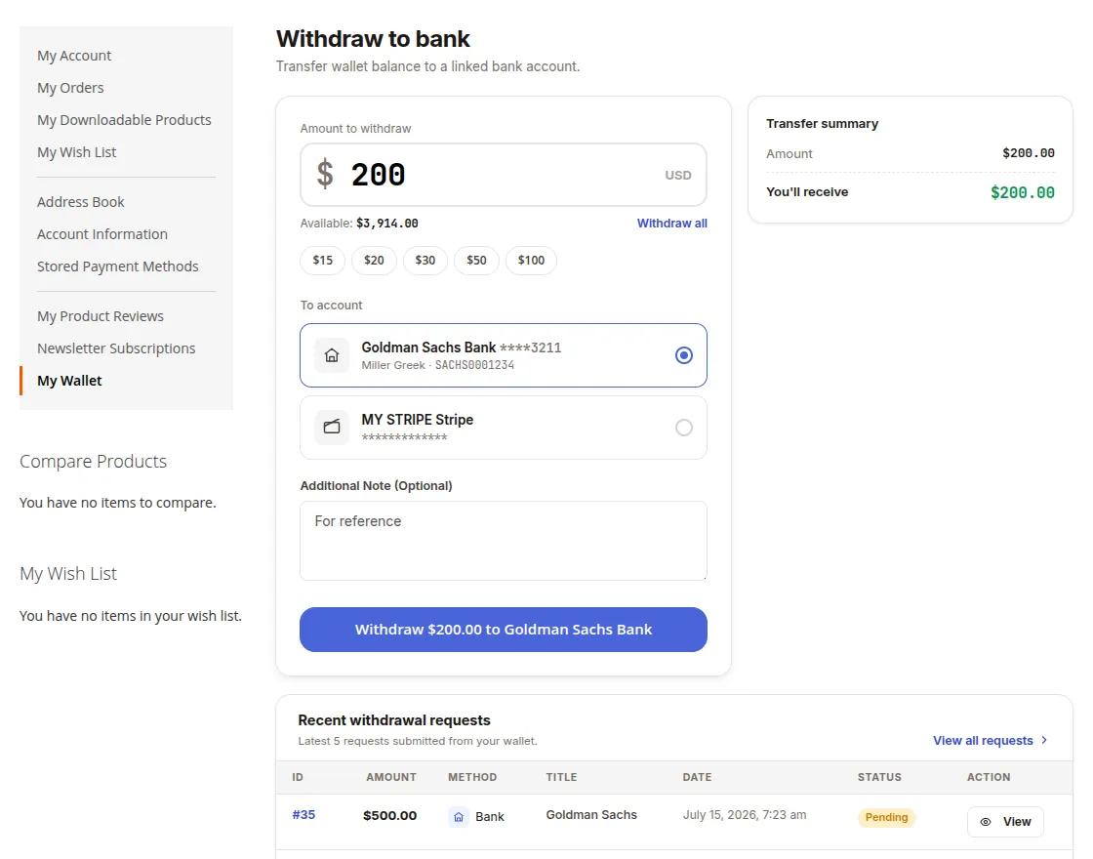Choose the $15 quick amount chip
This screenshot has height=859, width=1093.
pyautogui.click(x=323, y=260)
